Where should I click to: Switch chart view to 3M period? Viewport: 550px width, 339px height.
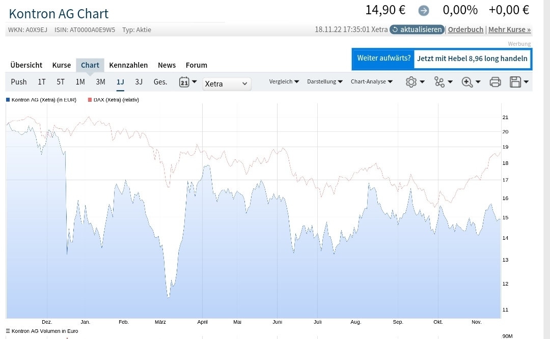[100, 81]
